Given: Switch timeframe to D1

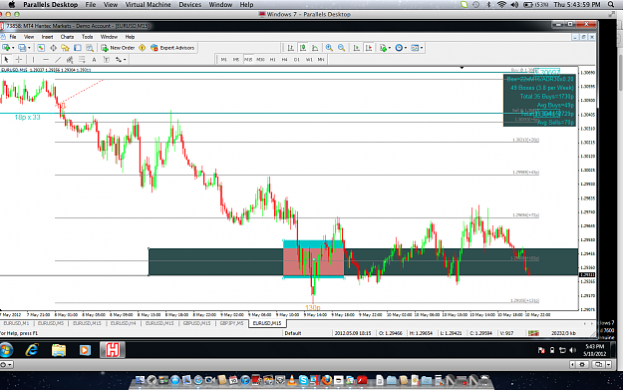Looking at the screenshot, I should 297,60.
